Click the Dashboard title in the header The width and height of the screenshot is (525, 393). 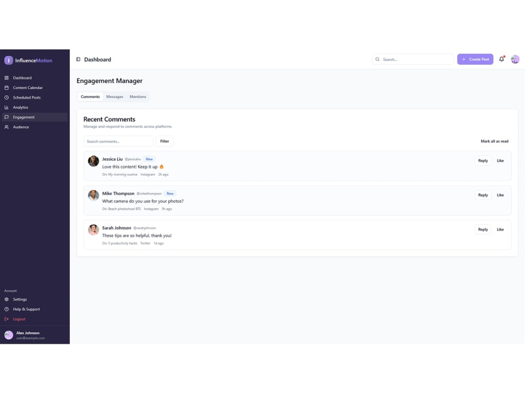[x=98, y=60]
